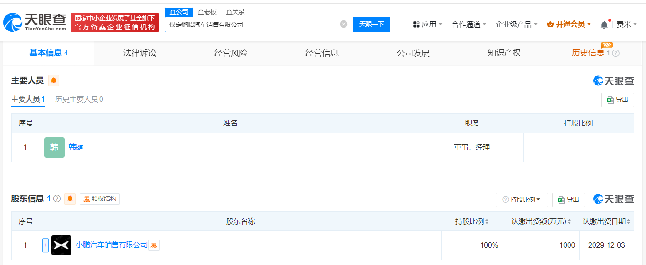646x265 pixels.
Task: Switch to 基本信息 tab
Action: [x=49, y=53]
